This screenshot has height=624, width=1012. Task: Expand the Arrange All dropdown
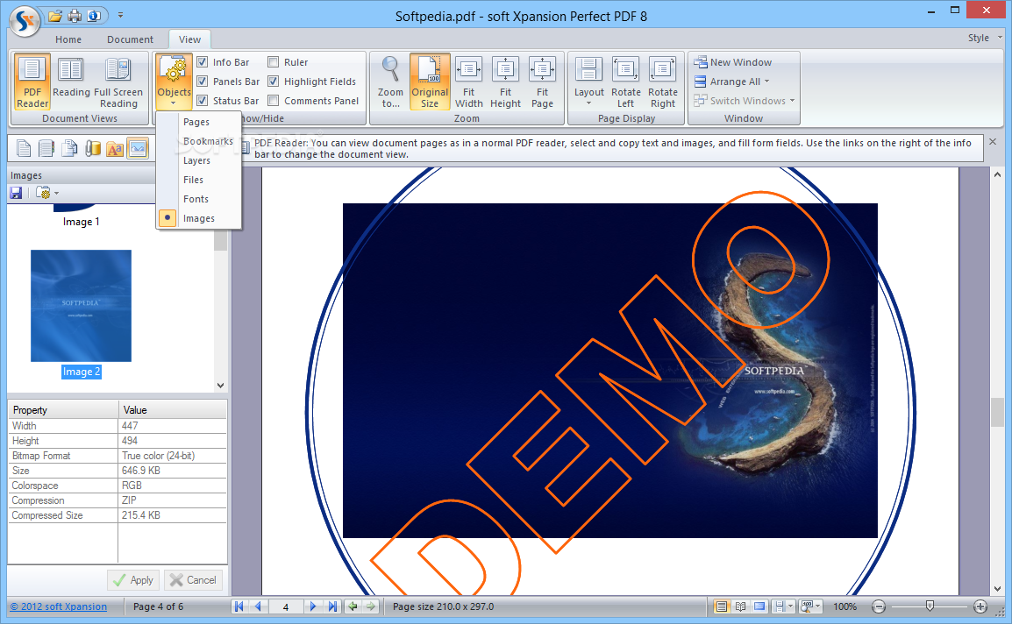pos(732,82)
